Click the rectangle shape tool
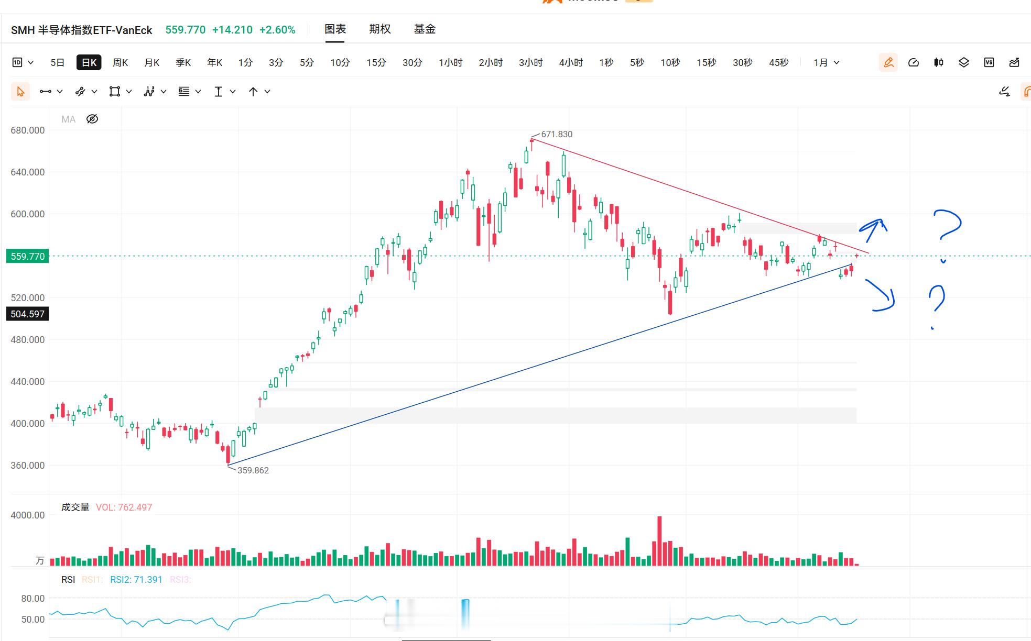Viewport: 1031px width, 641px height. coord(114,92)
